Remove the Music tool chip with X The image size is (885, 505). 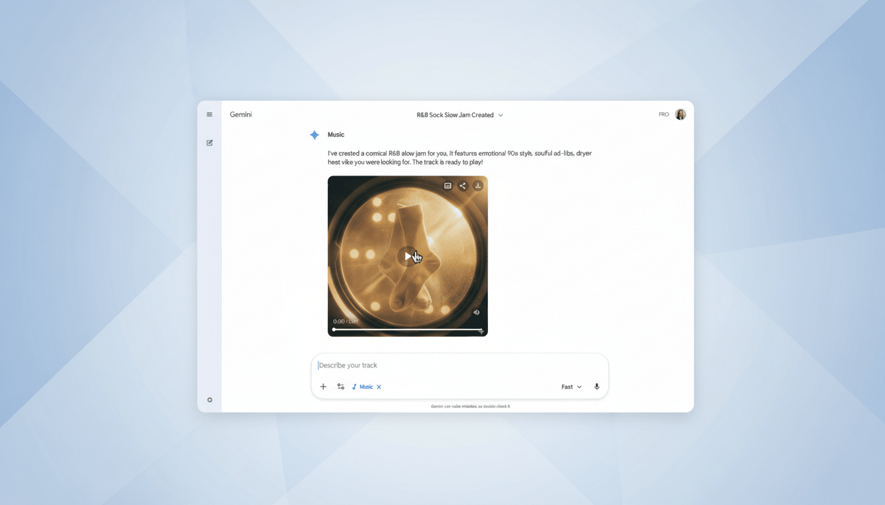point(379,387)
